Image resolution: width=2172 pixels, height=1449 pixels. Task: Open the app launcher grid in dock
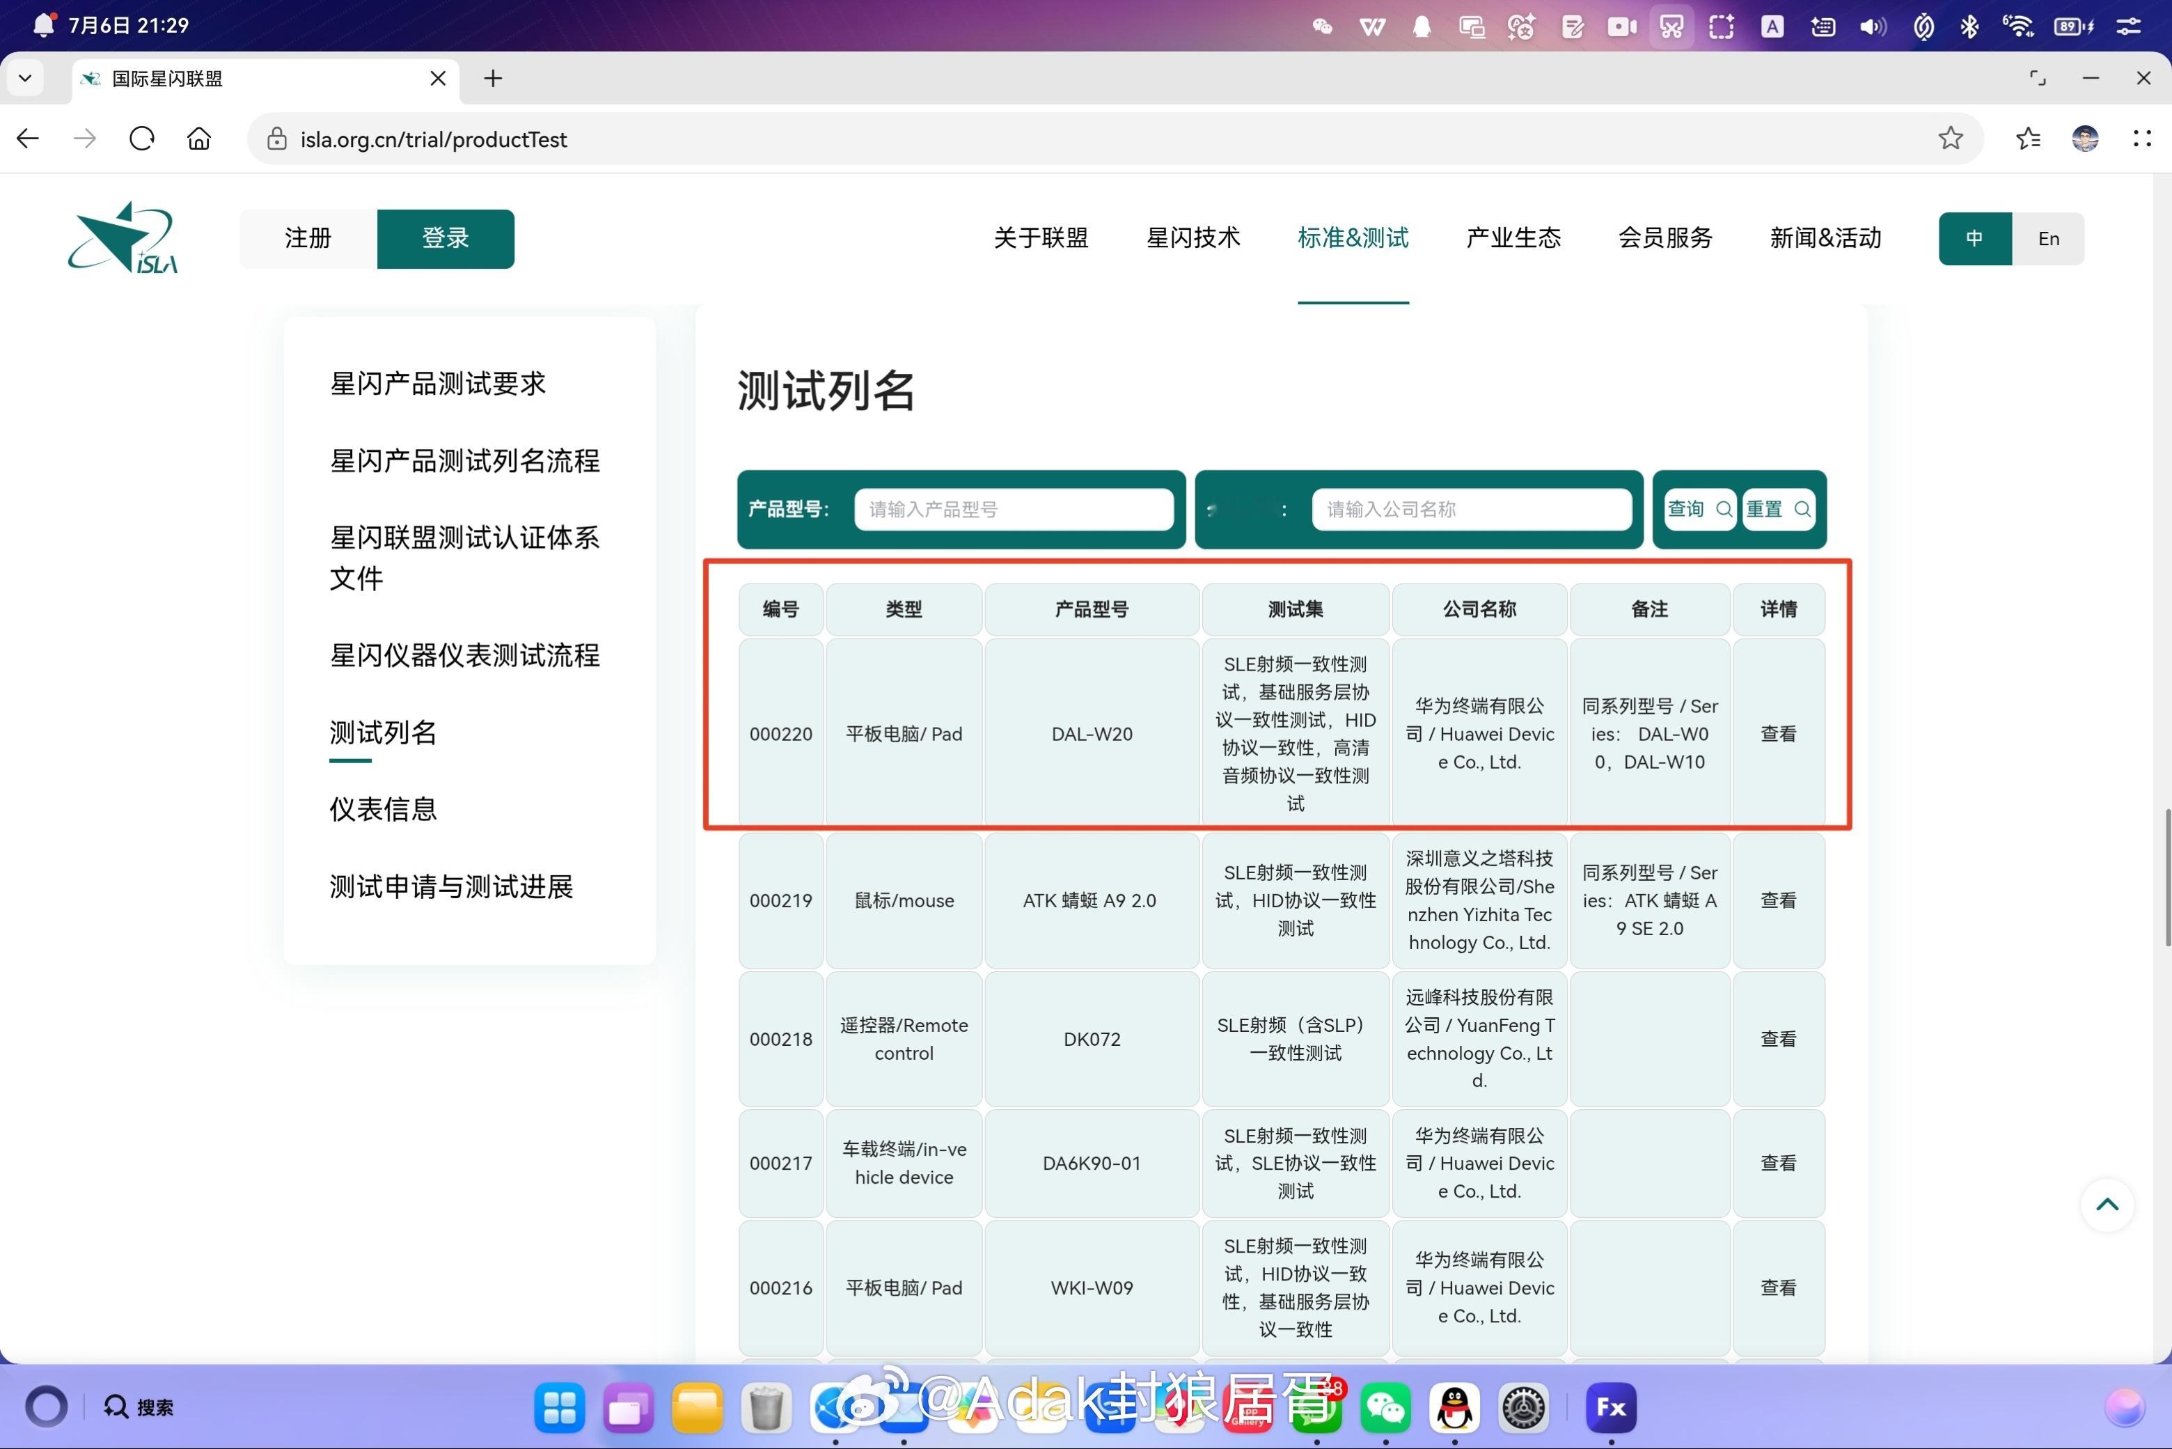point(559,1409)
